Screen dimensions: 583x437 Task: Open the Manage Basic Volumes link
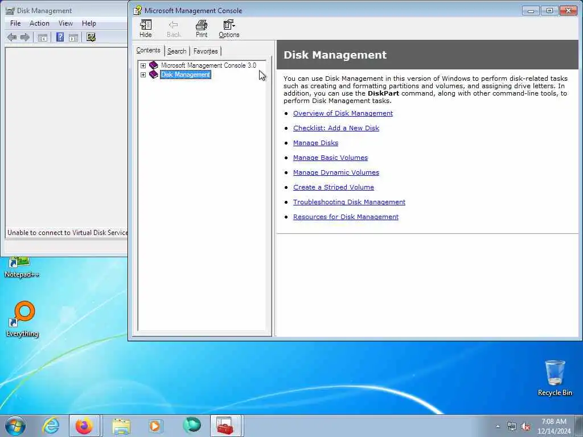[330, 158]
